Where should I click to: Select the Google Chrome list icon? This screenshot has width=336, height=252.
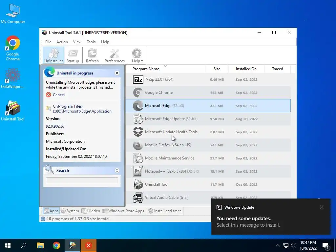[x=138, y=93]
